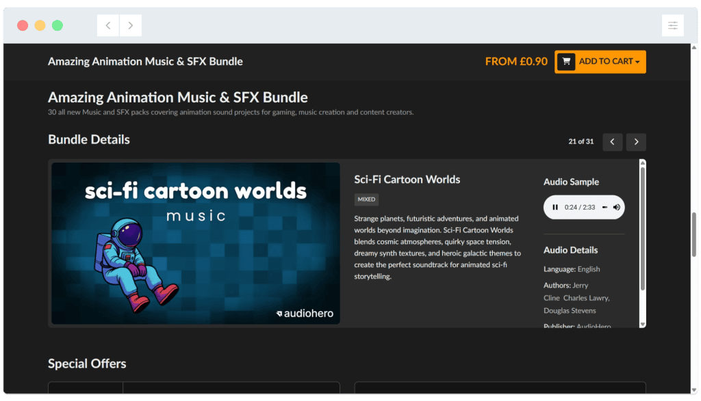Open the window settings sliders icon
The height and width of the screenshot is (401, 701).
(x=672, y=25)
